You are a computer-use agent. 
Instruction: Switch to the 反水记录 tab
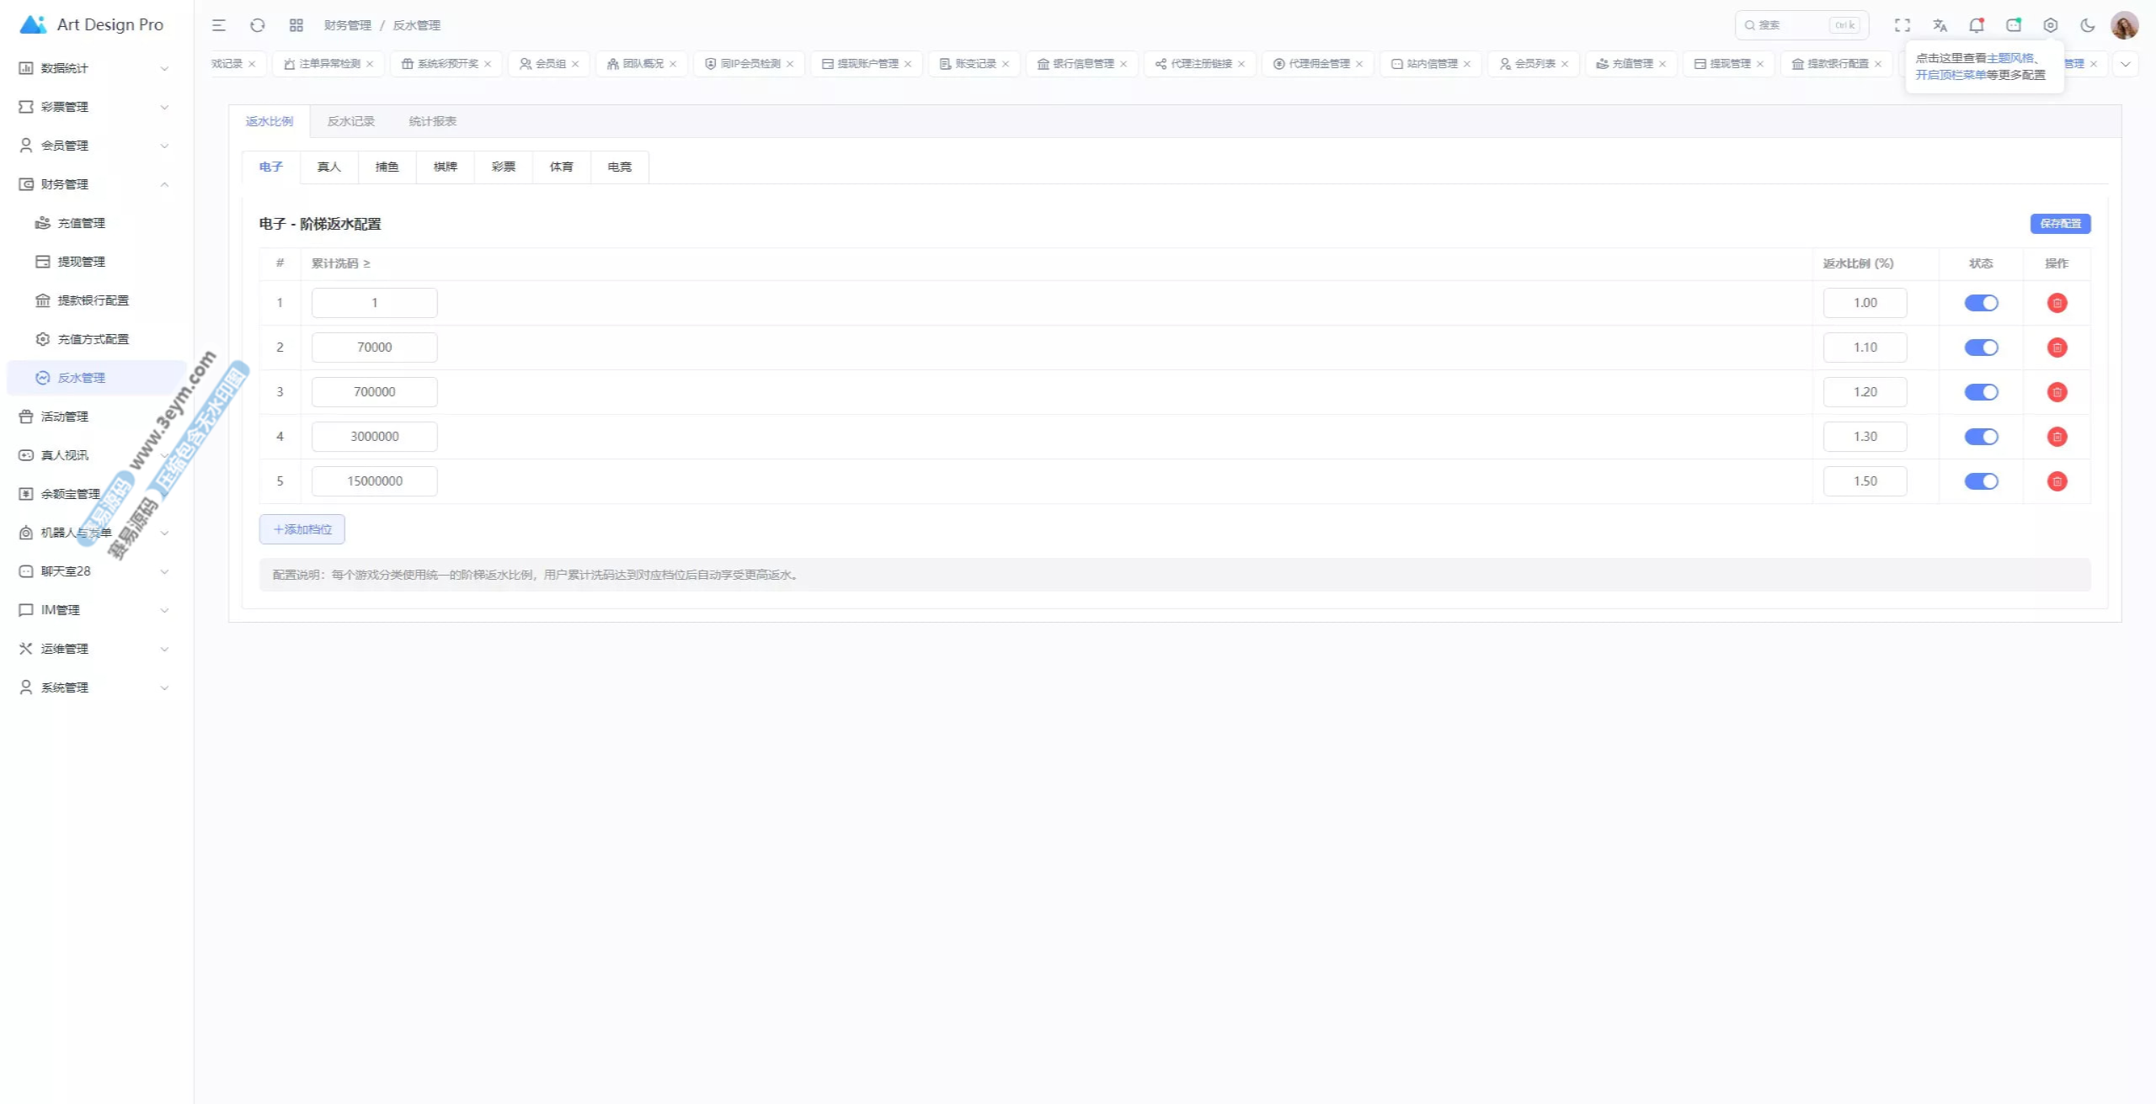click(x=351, y=121)
